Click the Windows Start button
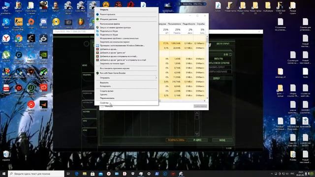 4,174
